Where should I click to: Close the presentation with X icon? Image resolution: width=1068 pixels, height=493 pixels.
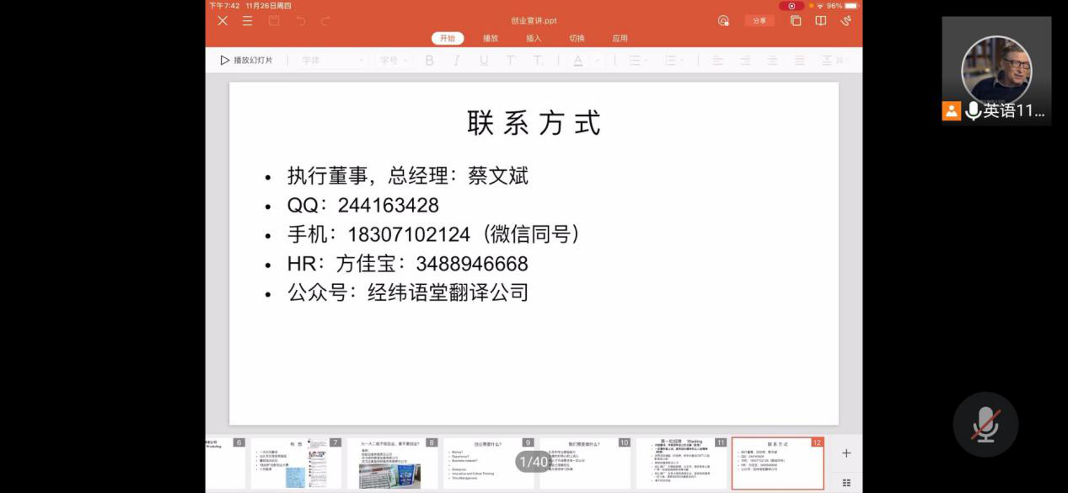223,21
